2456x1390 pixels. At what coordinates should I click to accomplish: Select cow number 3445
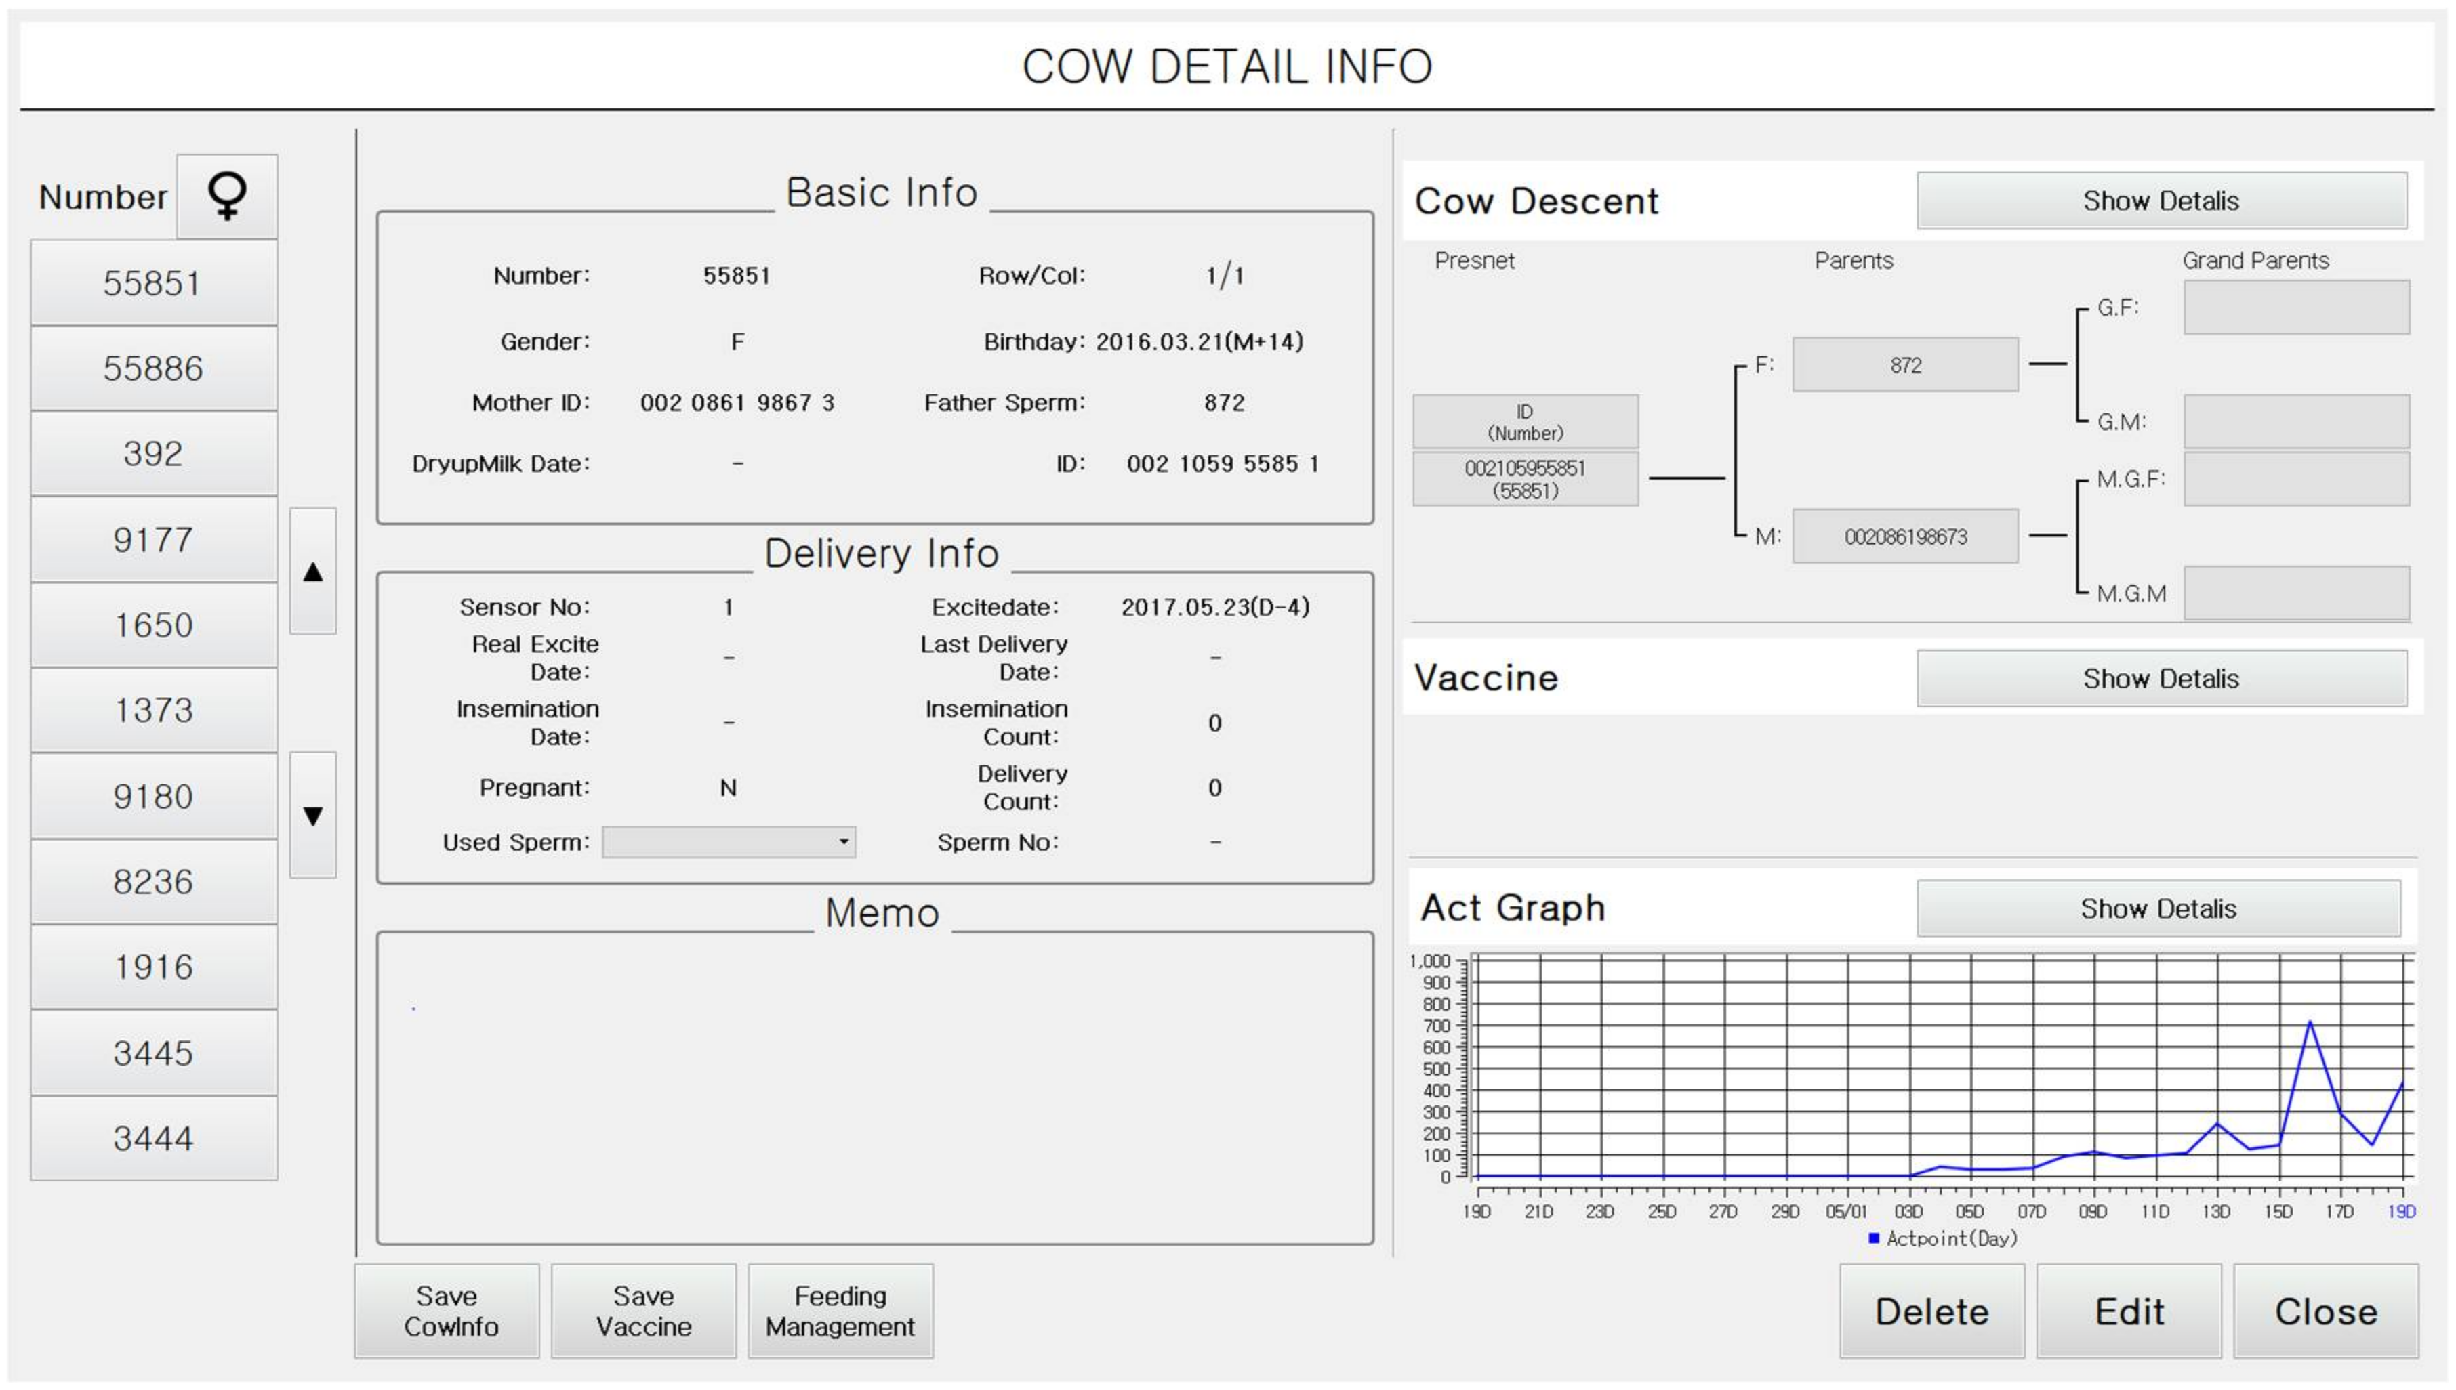click(154, 1053)
